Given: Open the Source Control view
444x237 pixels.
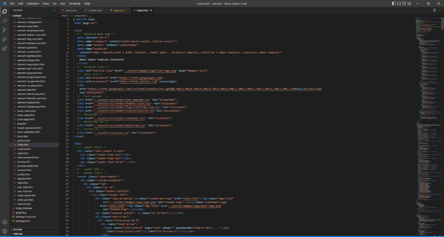Looking at the screenshot, I should coord(5,30).
